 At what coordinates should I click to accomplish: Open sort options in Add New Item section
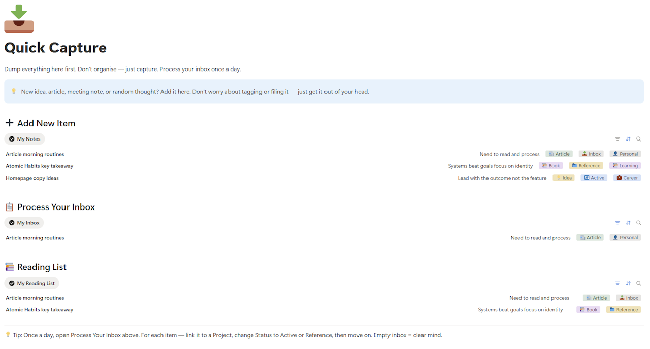pyautogui.click(x=628, y=139)
